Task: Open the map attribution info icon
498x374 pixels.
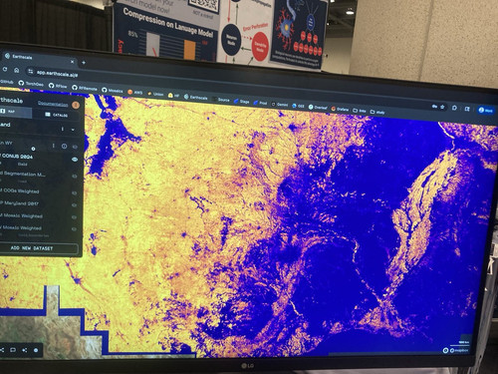Action: coord(445,350)
